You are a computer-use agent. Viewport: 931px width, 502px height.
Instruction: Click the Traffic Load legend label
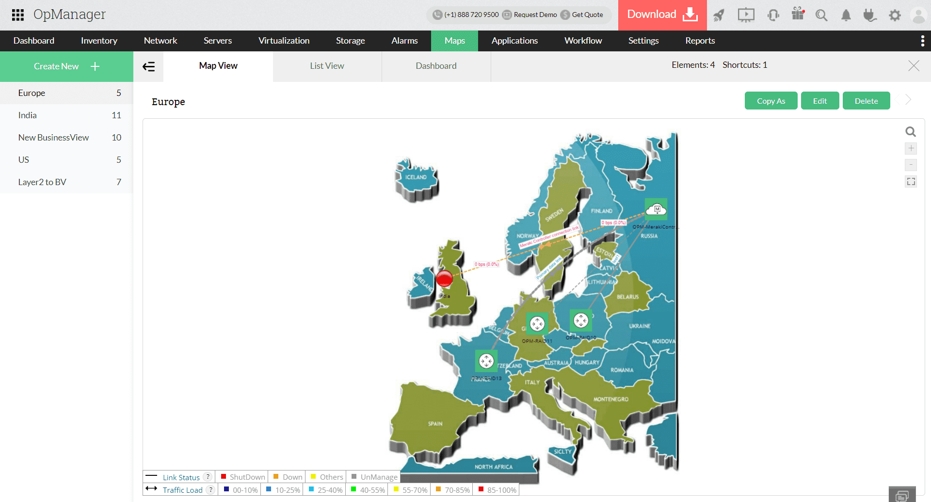pyautogui.click(x=183, y=490)
